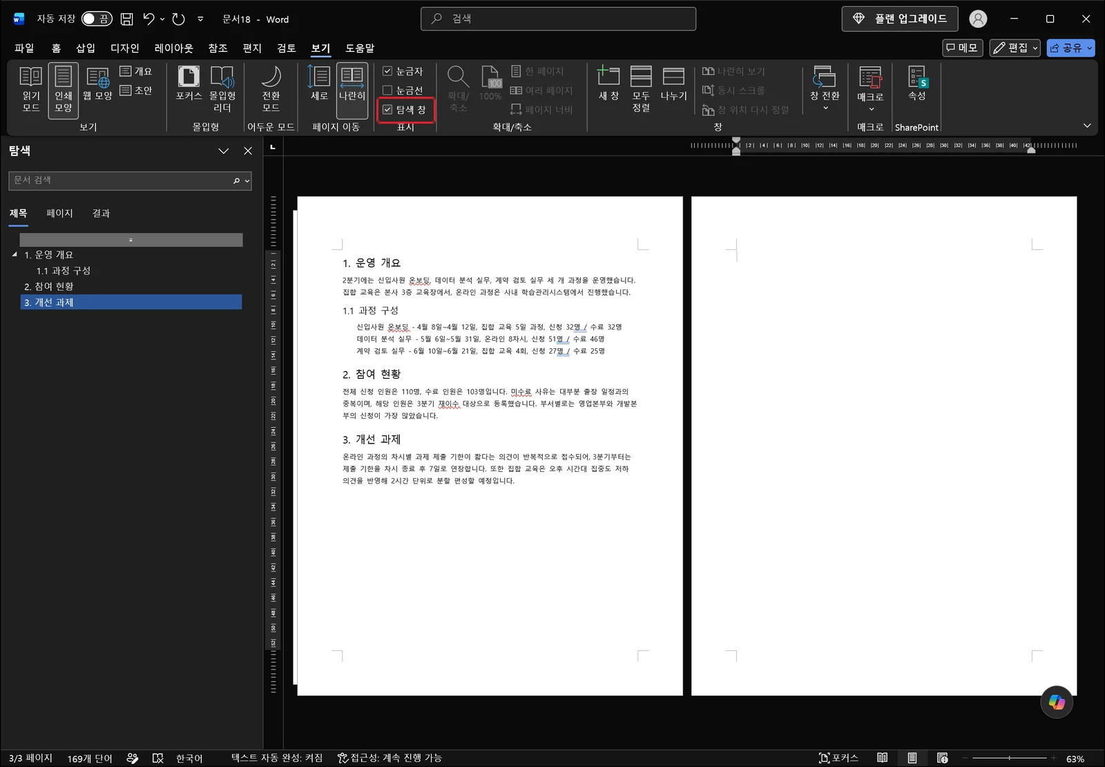
Task: Switch navigation pane to Results (결과) tab
Action: (x=101, y=214)
